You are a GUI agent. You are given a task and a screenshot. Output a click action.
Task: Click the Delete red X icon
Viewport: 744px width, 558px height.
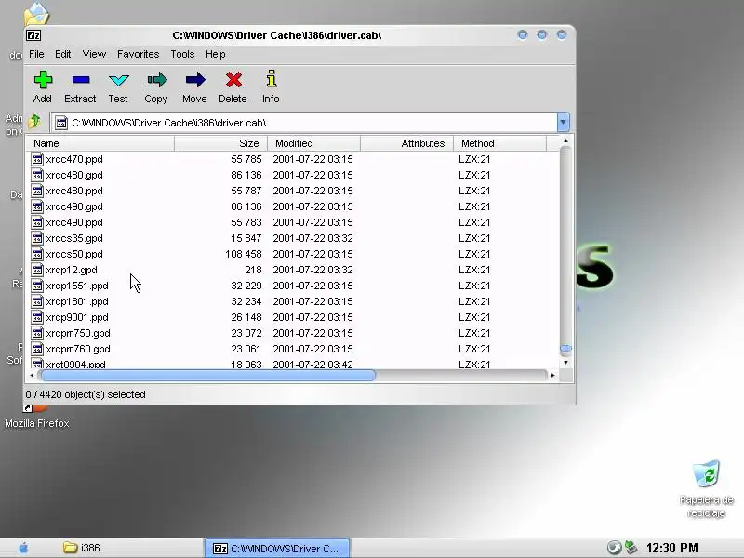coord(233,80)
